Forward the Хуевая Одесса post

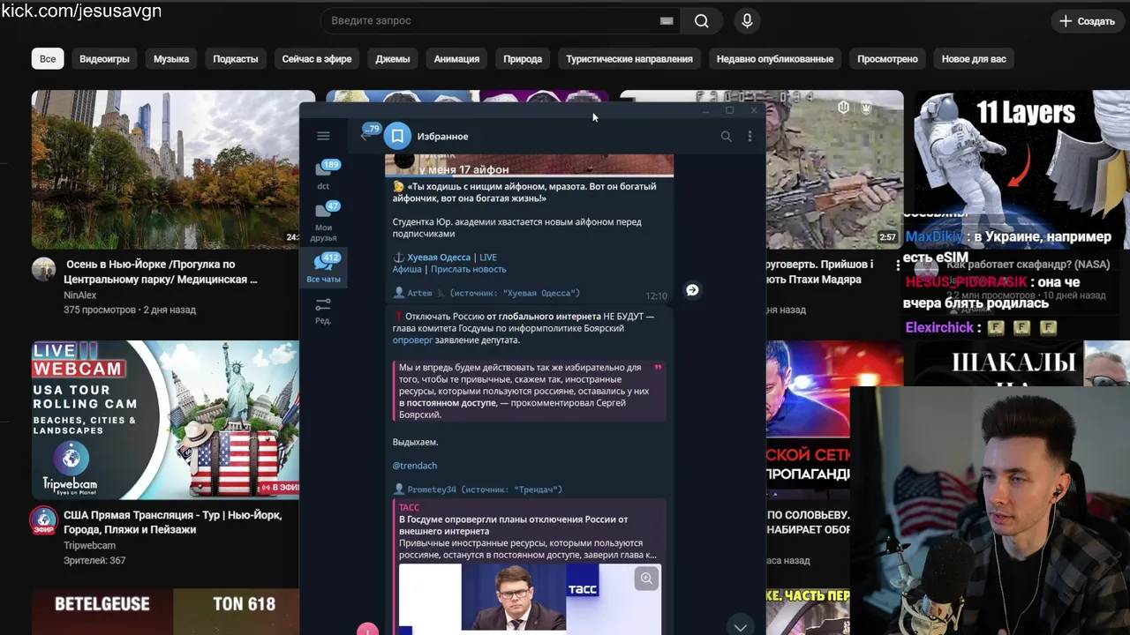click(692, 289)
